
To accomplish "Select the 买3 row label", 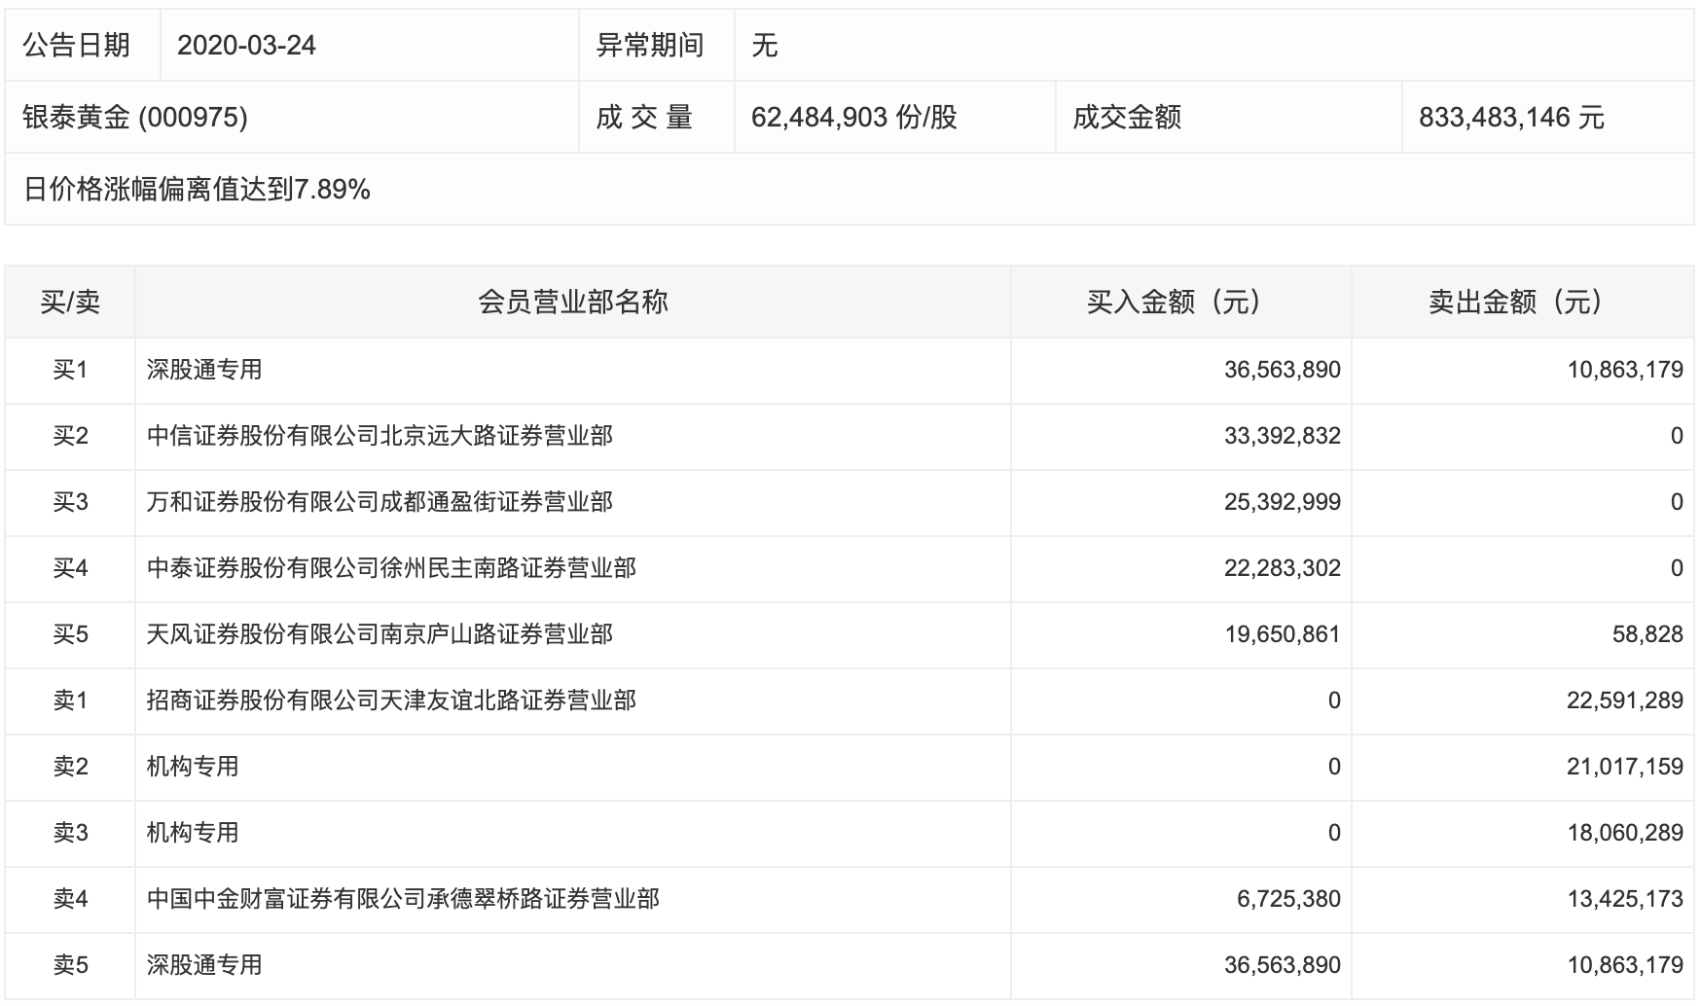I will coord(70,502).
